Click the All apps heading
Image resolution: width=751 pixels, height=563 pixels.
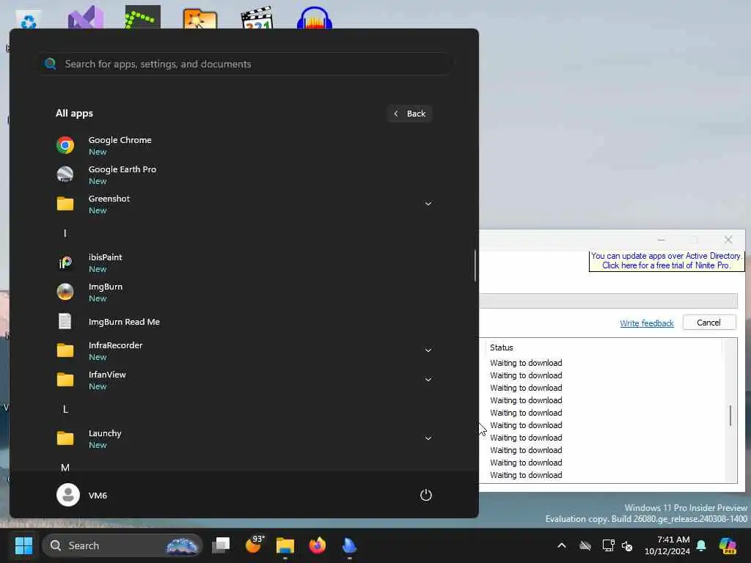[x=74, y=114]
